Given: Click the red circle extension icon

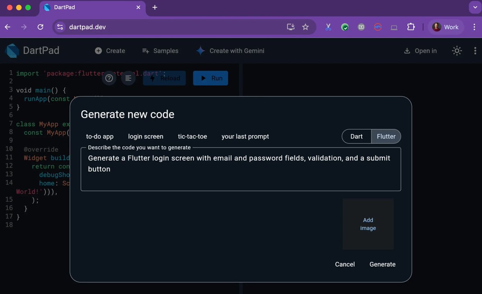Looking at the screenshot, I should (x=378, y=27).
